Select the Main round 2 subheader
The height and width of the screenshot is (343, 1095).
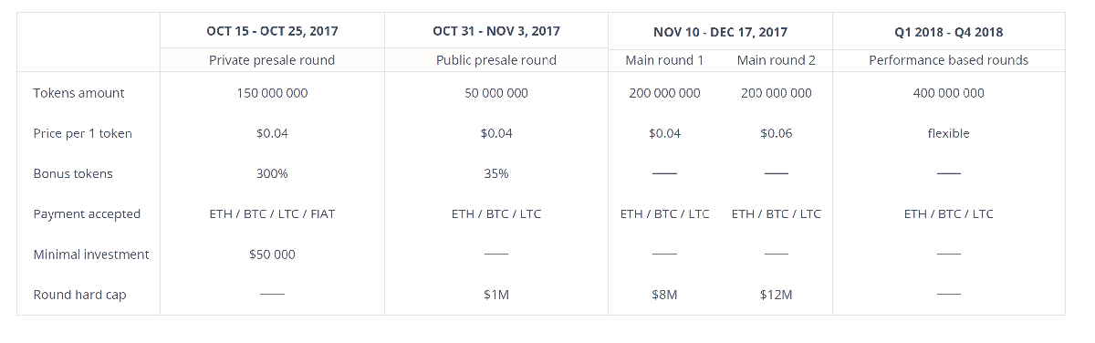click(776, 60)
